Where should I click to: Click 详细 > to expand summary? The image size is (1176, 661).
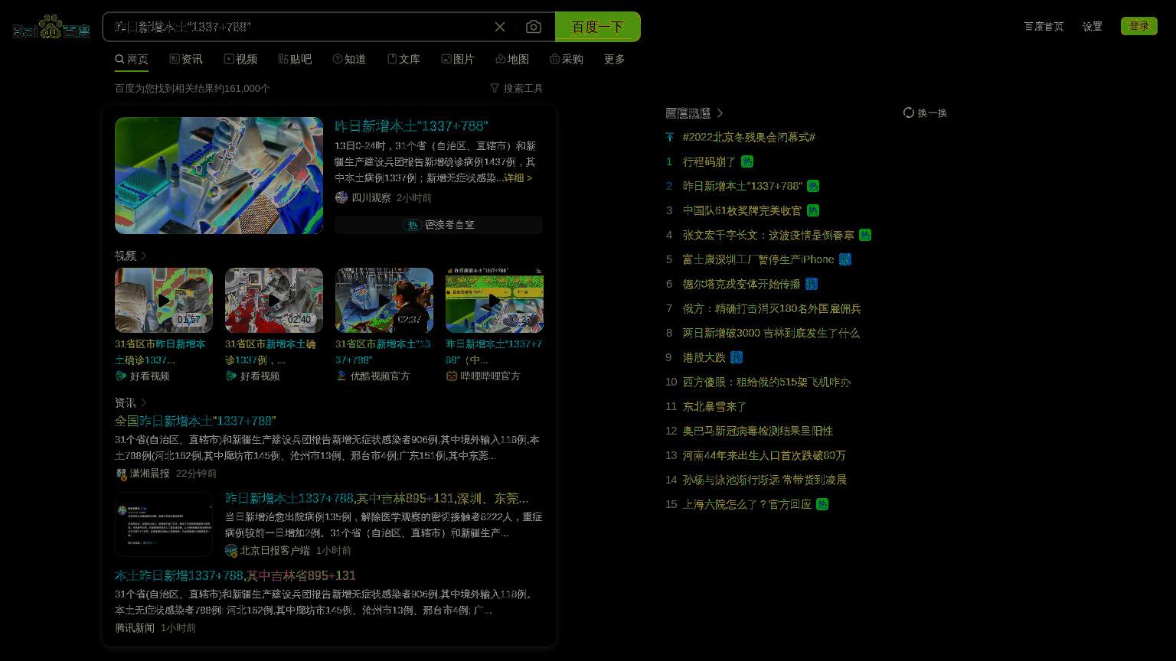click(518, 177)
